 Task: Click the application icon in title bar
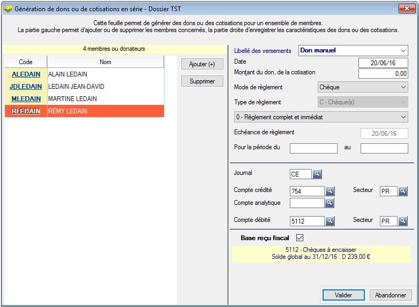(x=8, y=9)
